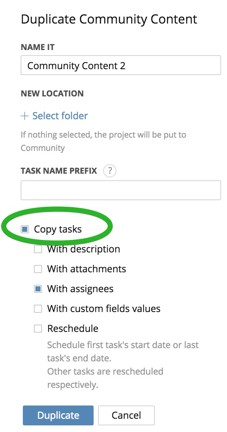Focus the Name It text field
Viewport: 227px width, 432px height.
tap(121, 66)
